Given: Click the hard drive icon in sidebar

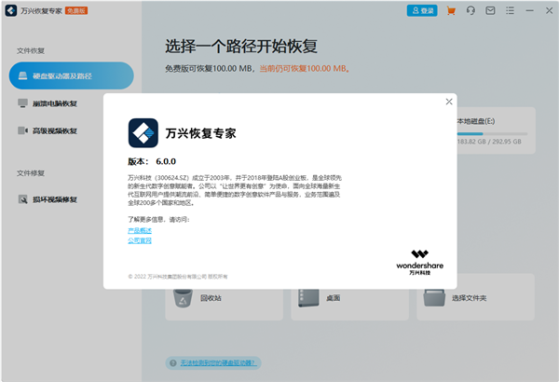Looking at the screenshot, I should click(x=22, y=75).
